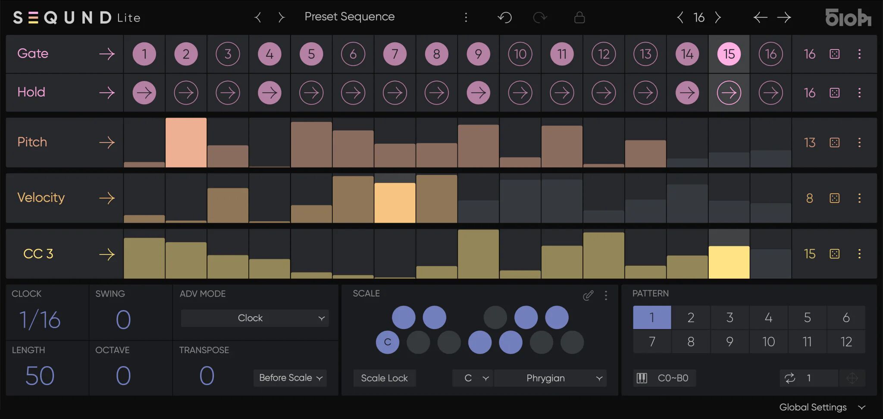883x419 pixels.
Task: Click the undo icon in top bar
Action: tap(504, 17)
